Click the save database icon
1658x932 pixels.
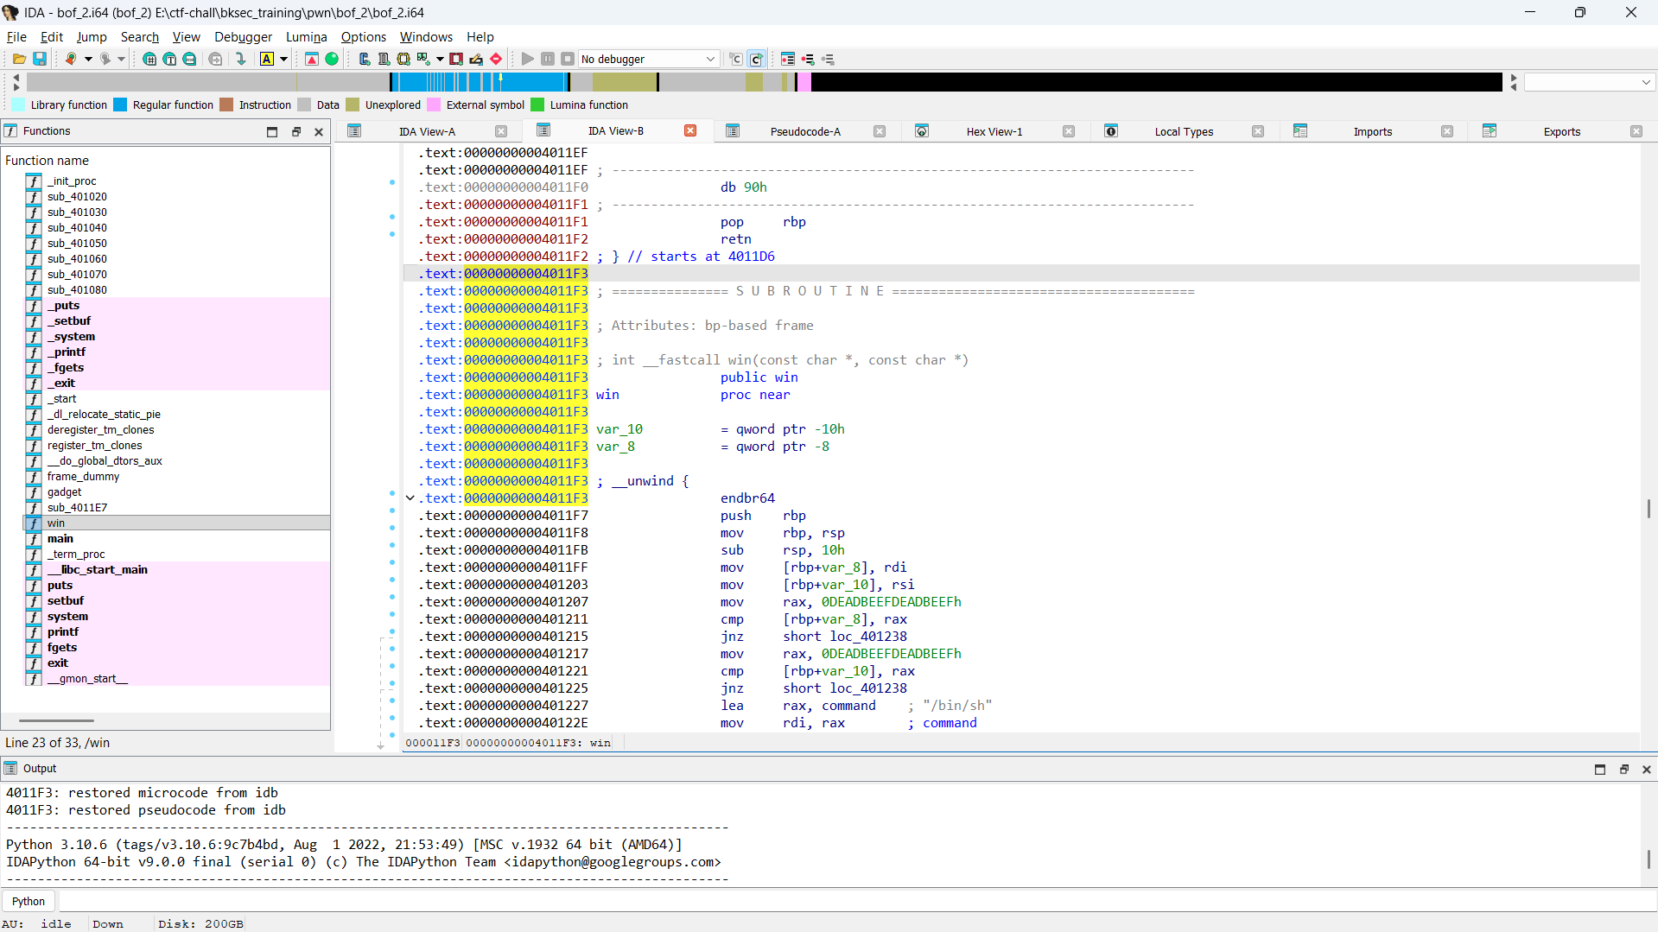pyautogui.click(x=40, y=59)
